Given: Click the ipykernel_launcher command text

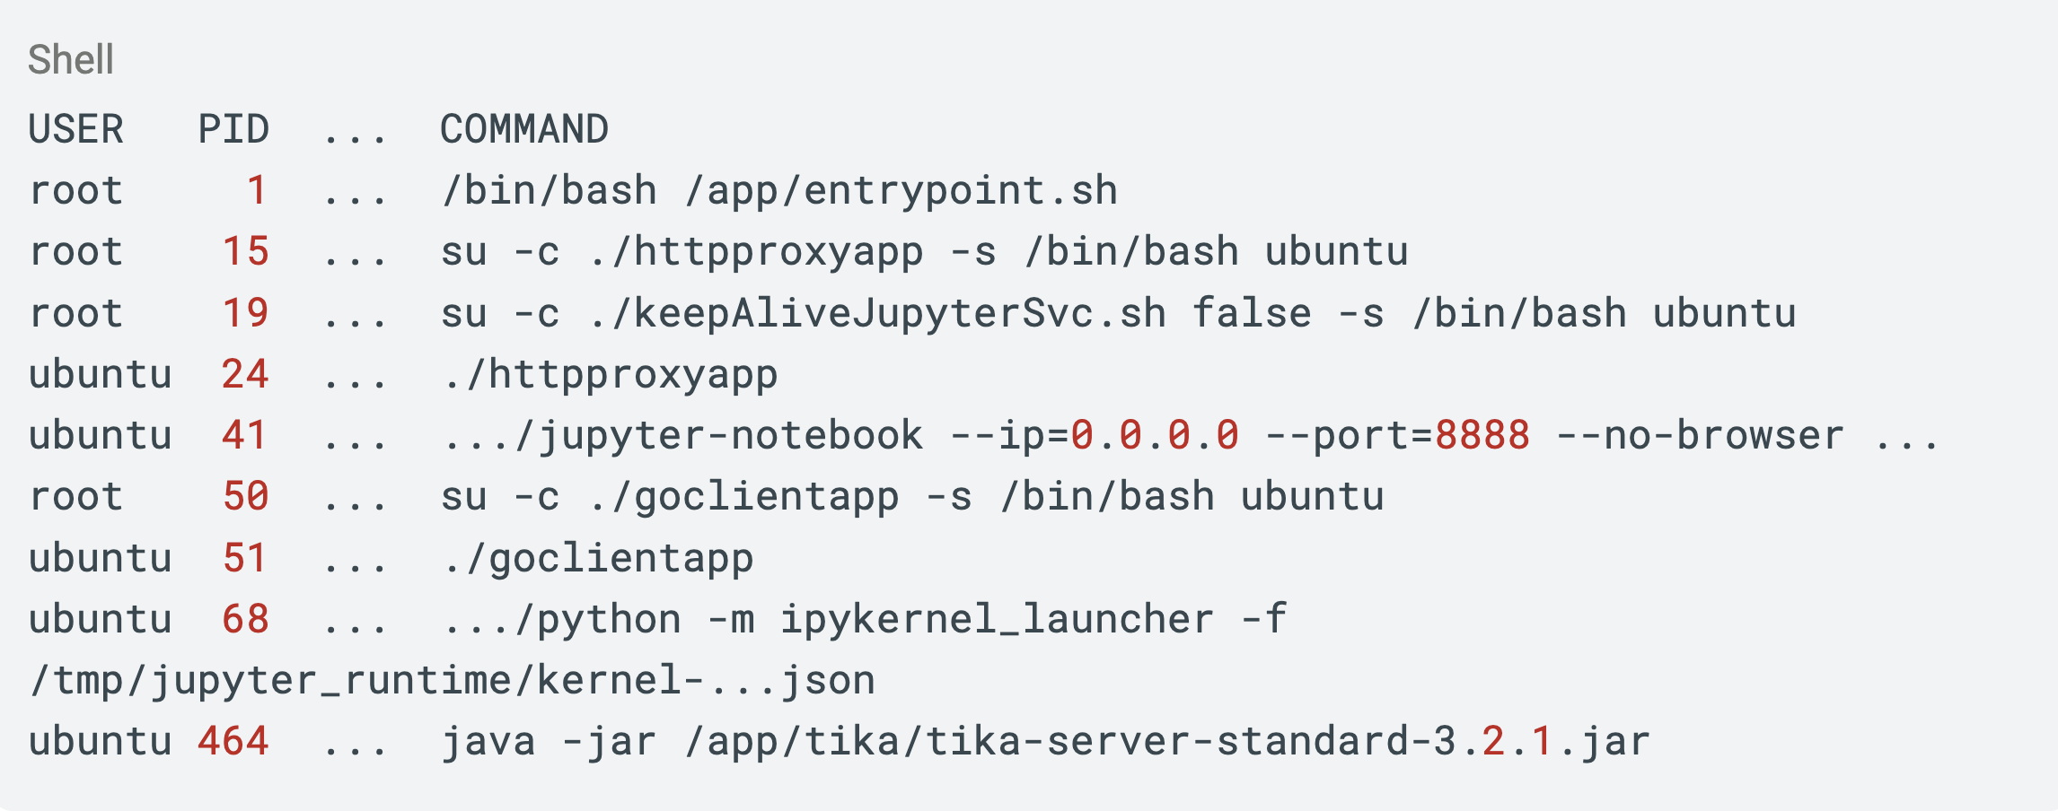Looking at the screenshot, I should [997, 619].
